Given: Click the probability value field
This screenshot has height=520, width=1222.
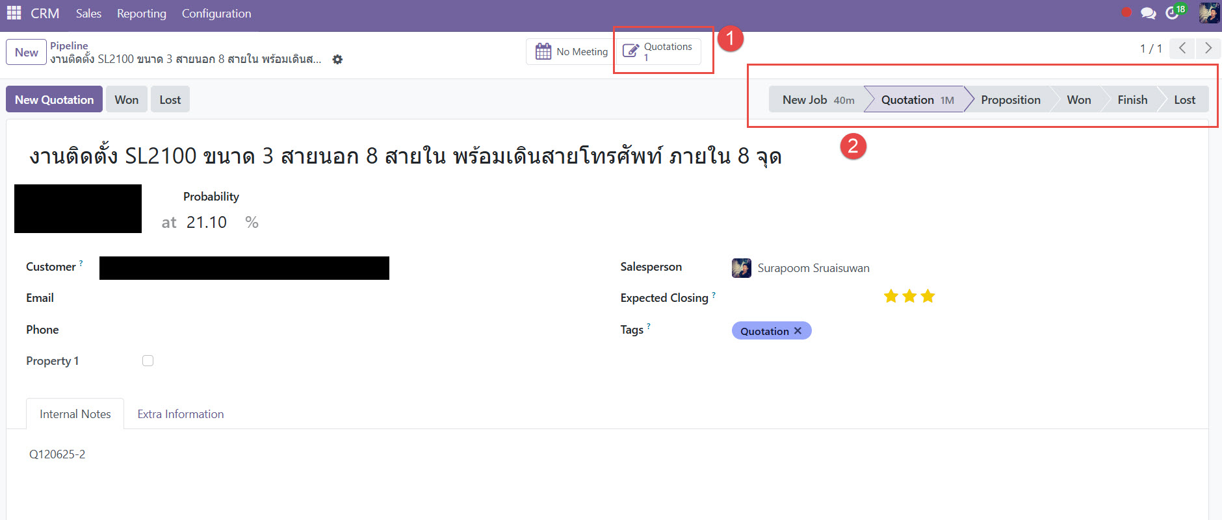Looking at the screenshot, I should [207, 223].
